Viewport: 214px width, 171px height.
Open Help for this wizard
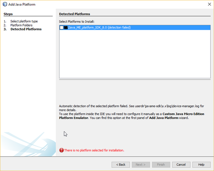click(x=201, y=164)
